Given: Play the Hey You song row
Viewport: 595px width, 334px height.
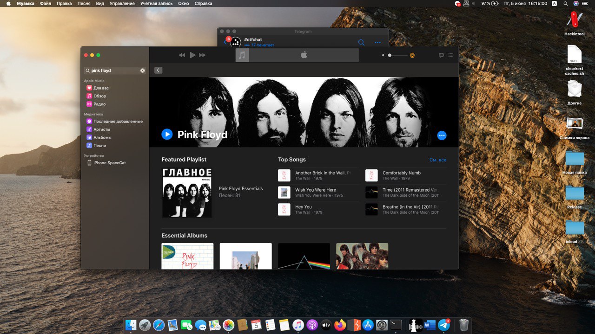Looking at the screenshot, I should 318,209.
